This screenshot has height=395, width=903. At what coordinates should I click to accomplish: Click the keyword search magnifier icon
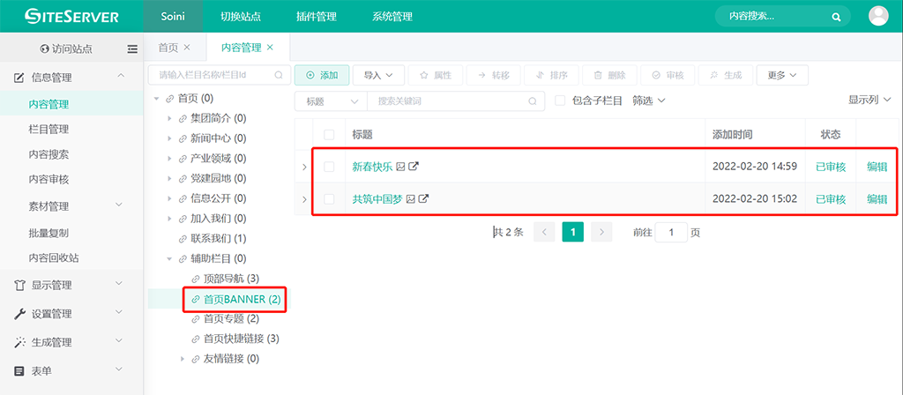pyautogui.click(x=533, y=101)
